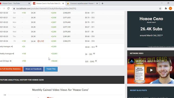Play the Replica Jazz Club network video

[x=151, y=70]
